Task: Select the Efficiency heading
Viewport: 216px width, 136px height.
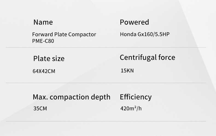Action: (135, 97)
